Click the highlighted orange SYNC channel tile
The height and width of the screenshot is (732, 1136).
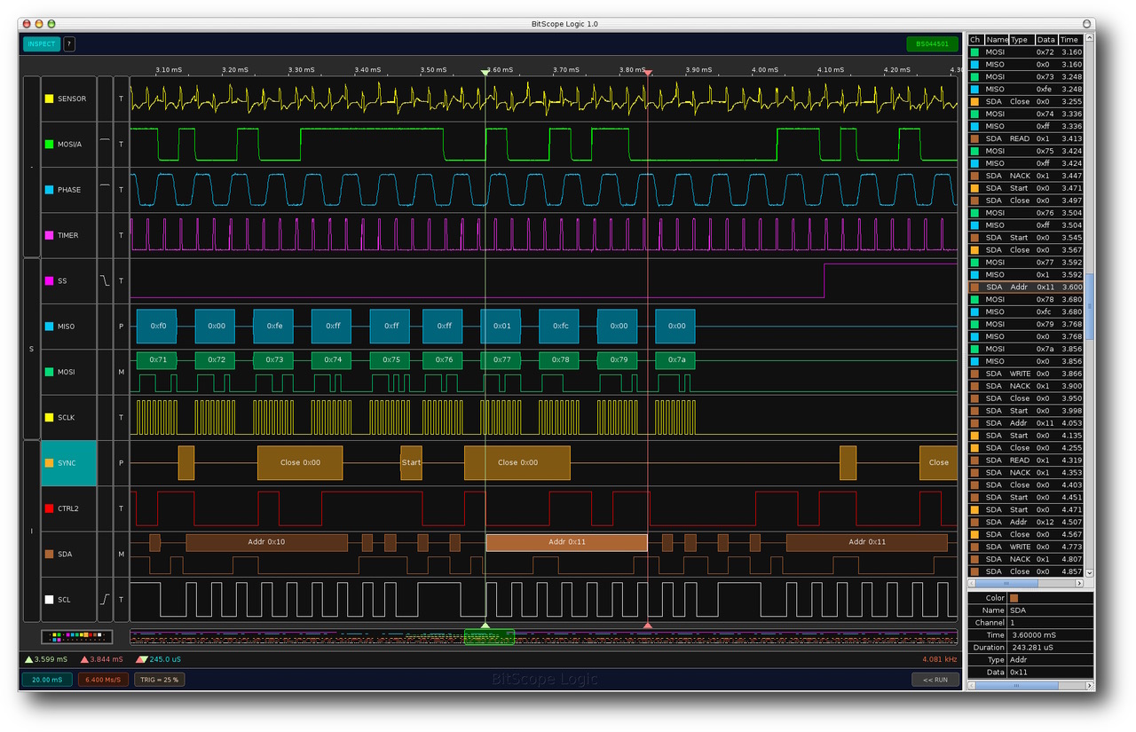pos(68,462)
